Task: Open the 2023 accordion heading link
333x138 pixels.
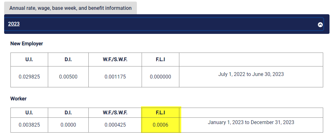Action: (14, 24)
